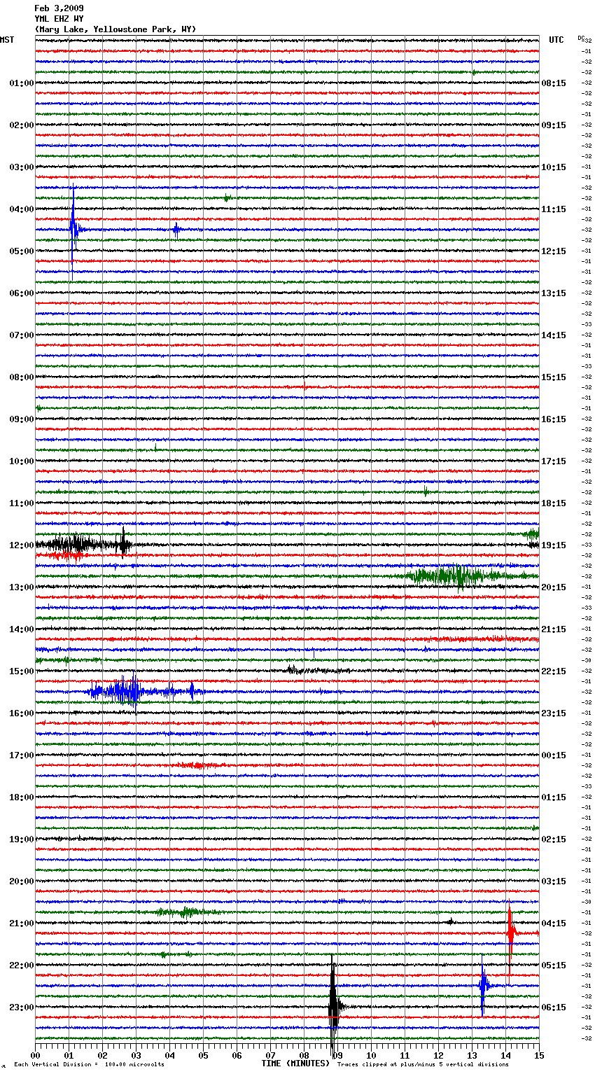Image resolution: width=595 pixels, height=1074 pixels.
Task: Click the bottom axis minute tick '00'
Action: click(x=36, y=1055)
